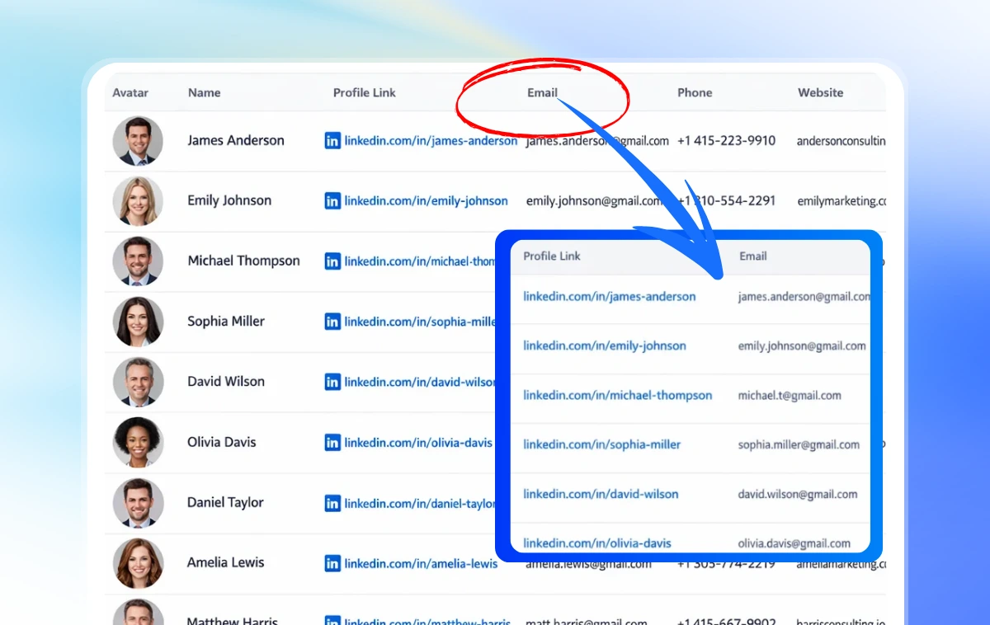The height and width of the screenshot is (625, 990).
Task: Click the LinkedIn icon in James Anderson's row
Action: click(x=332, y=141)
